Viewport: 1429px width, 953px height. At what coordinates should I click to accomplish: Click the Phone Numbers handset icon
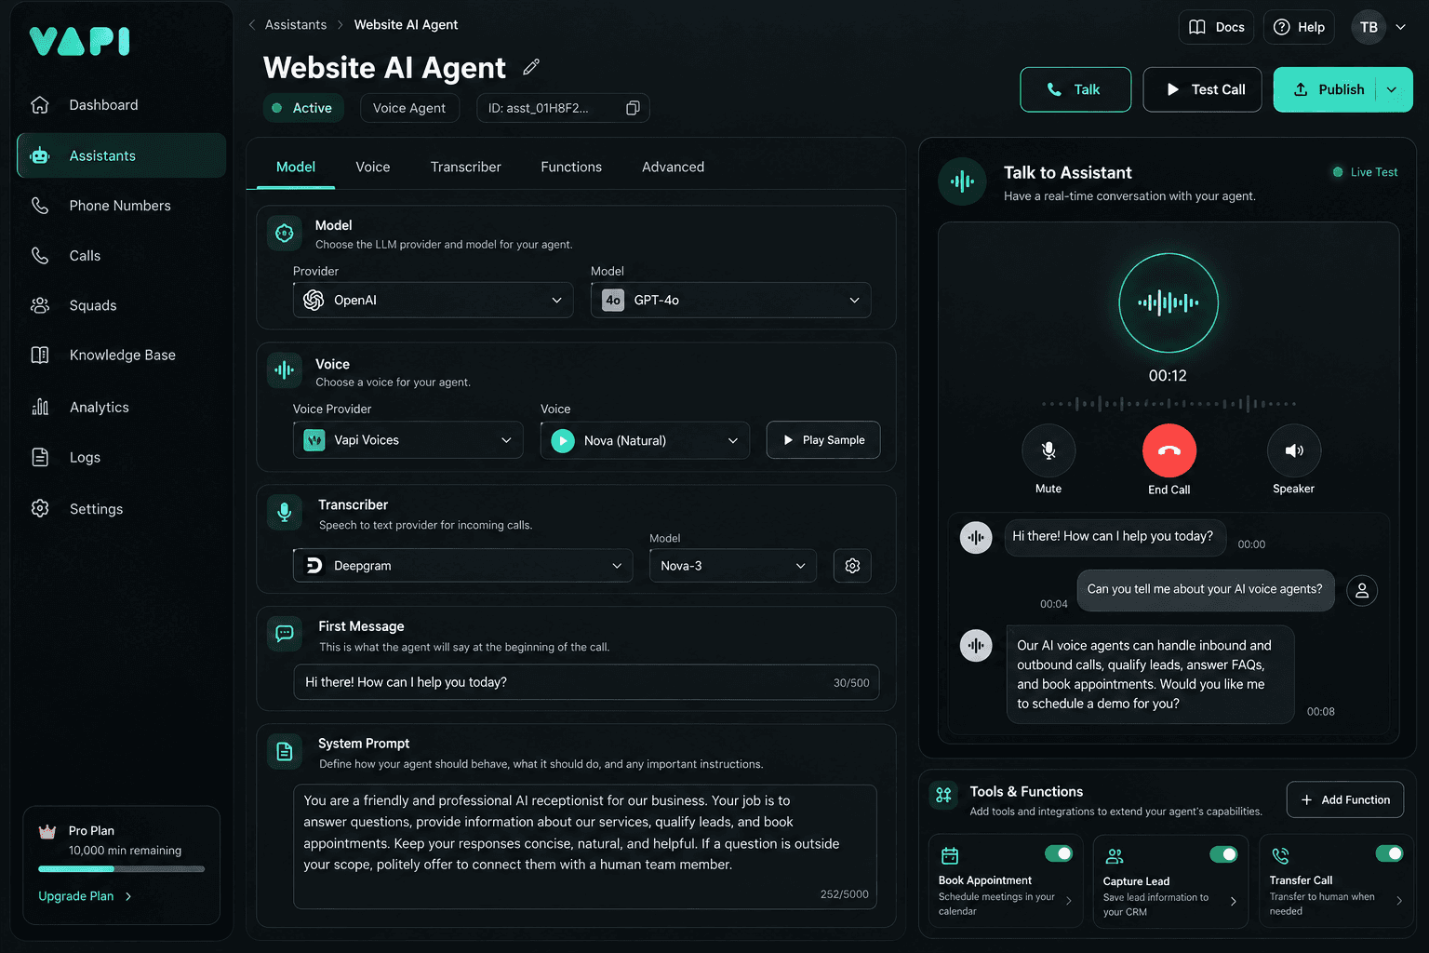tap(40, 206)
